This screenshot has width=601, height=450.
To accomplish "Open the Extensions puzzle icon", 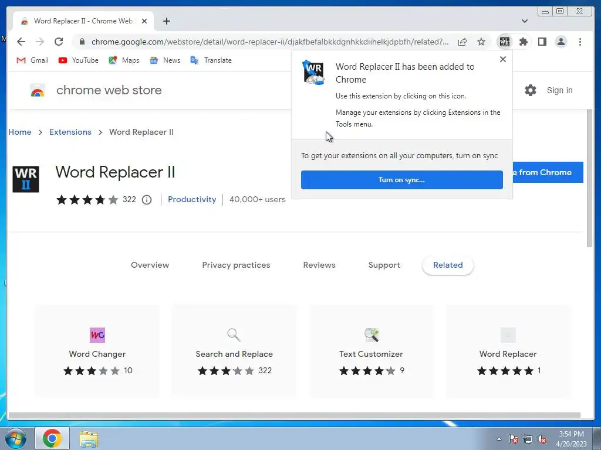I will [x=523, y=42].
